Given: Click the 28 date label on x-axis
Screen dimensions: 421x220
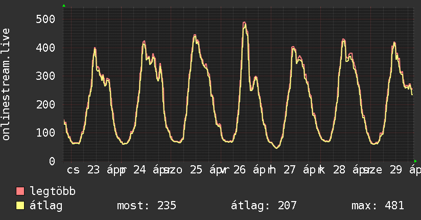Looking at the screenshot, I should coord(339,170).
